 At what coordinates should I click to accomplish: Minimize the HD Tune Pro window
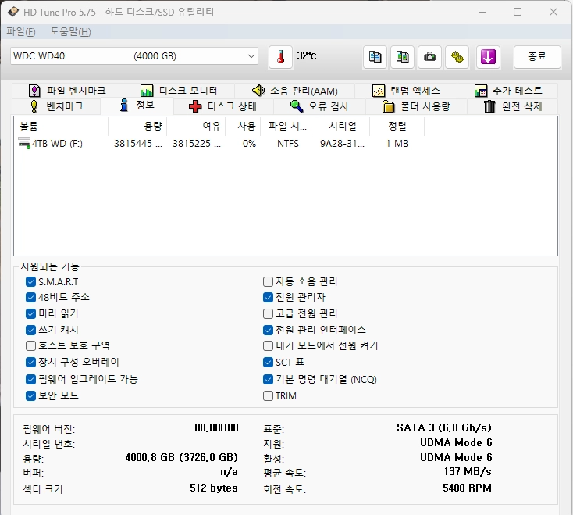[482, 12]
